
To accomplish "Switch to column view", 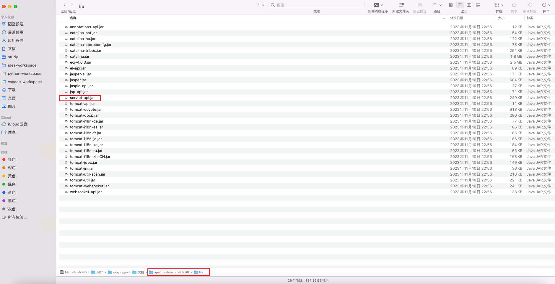I will pyautogui.click(x=469, y=5).
